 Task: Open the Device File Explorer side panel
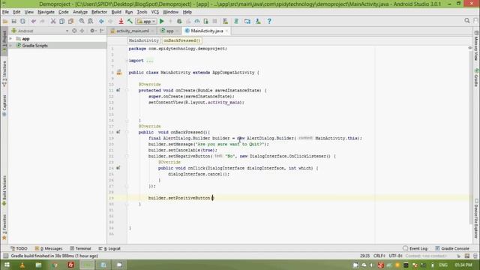(476, 219)
